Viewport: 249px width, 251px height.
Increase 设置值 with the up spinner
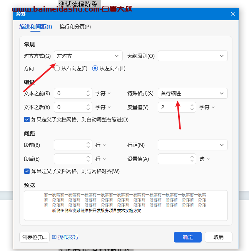[192, 157]
